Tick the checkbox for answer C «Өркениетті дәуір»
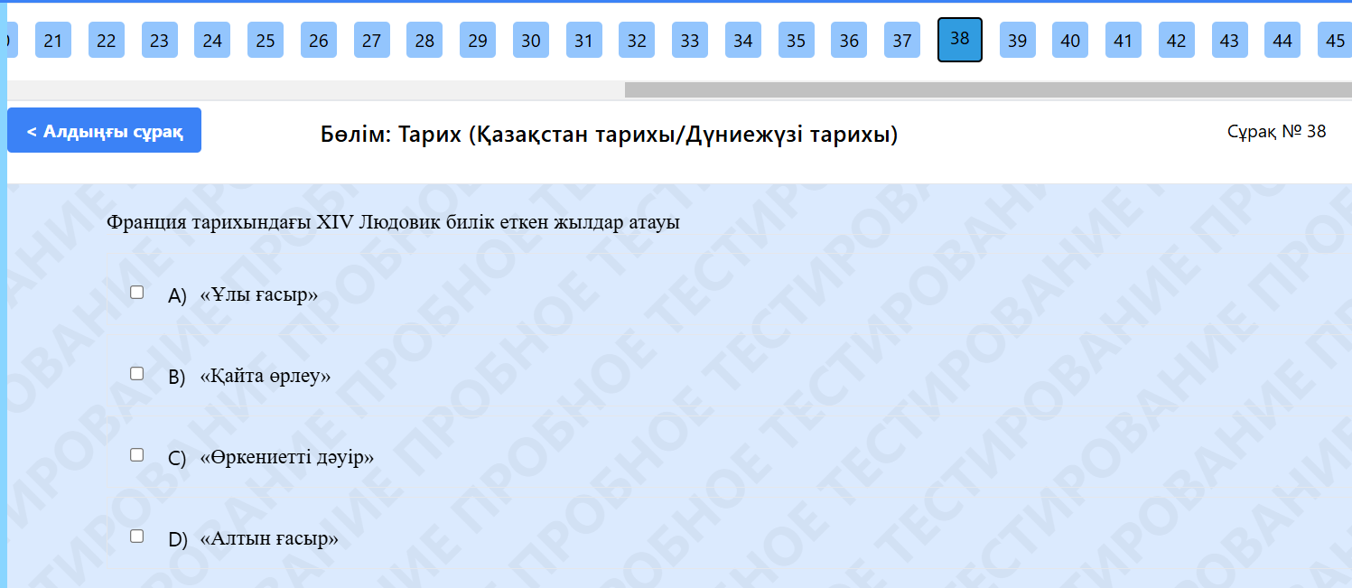1352x588 pixels. 137,455
